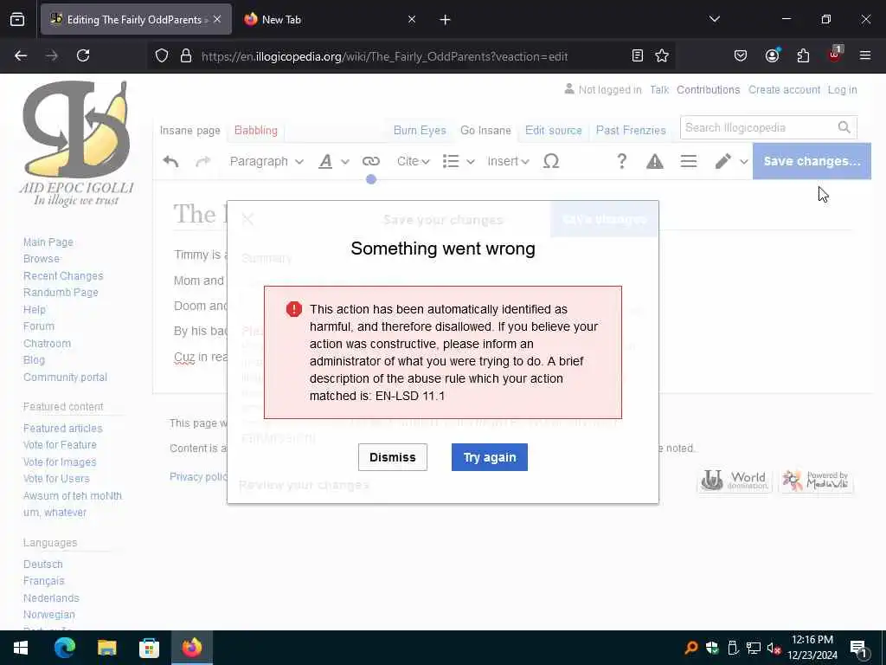Screen dimensions: 886x665
Task: Click the warning triangle notices icon
Action: coord(655,162)
